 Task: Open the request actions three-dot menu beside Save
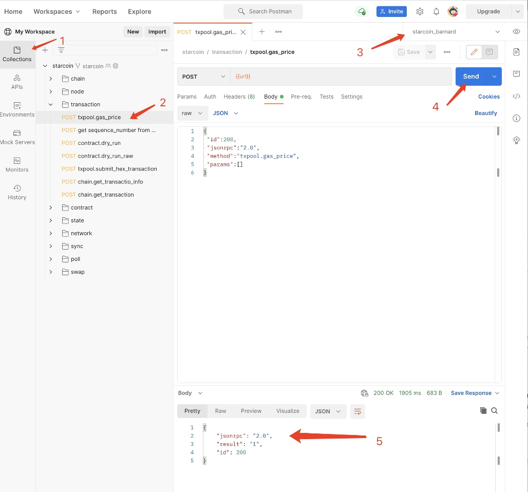tap(447, 52)
